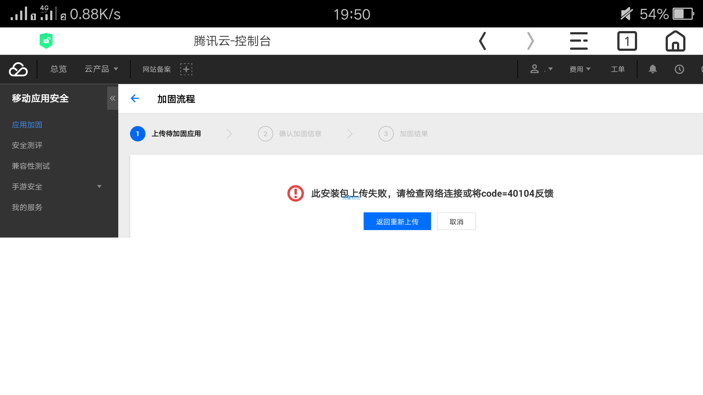Click the 移动应用安全 sidebar heading
This screenshot has height=395, width=703.
[x=40, y=98]
